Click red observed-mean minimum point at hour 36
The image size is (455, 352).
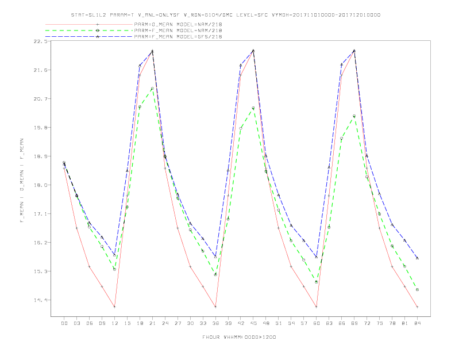[x=215, y=307]
